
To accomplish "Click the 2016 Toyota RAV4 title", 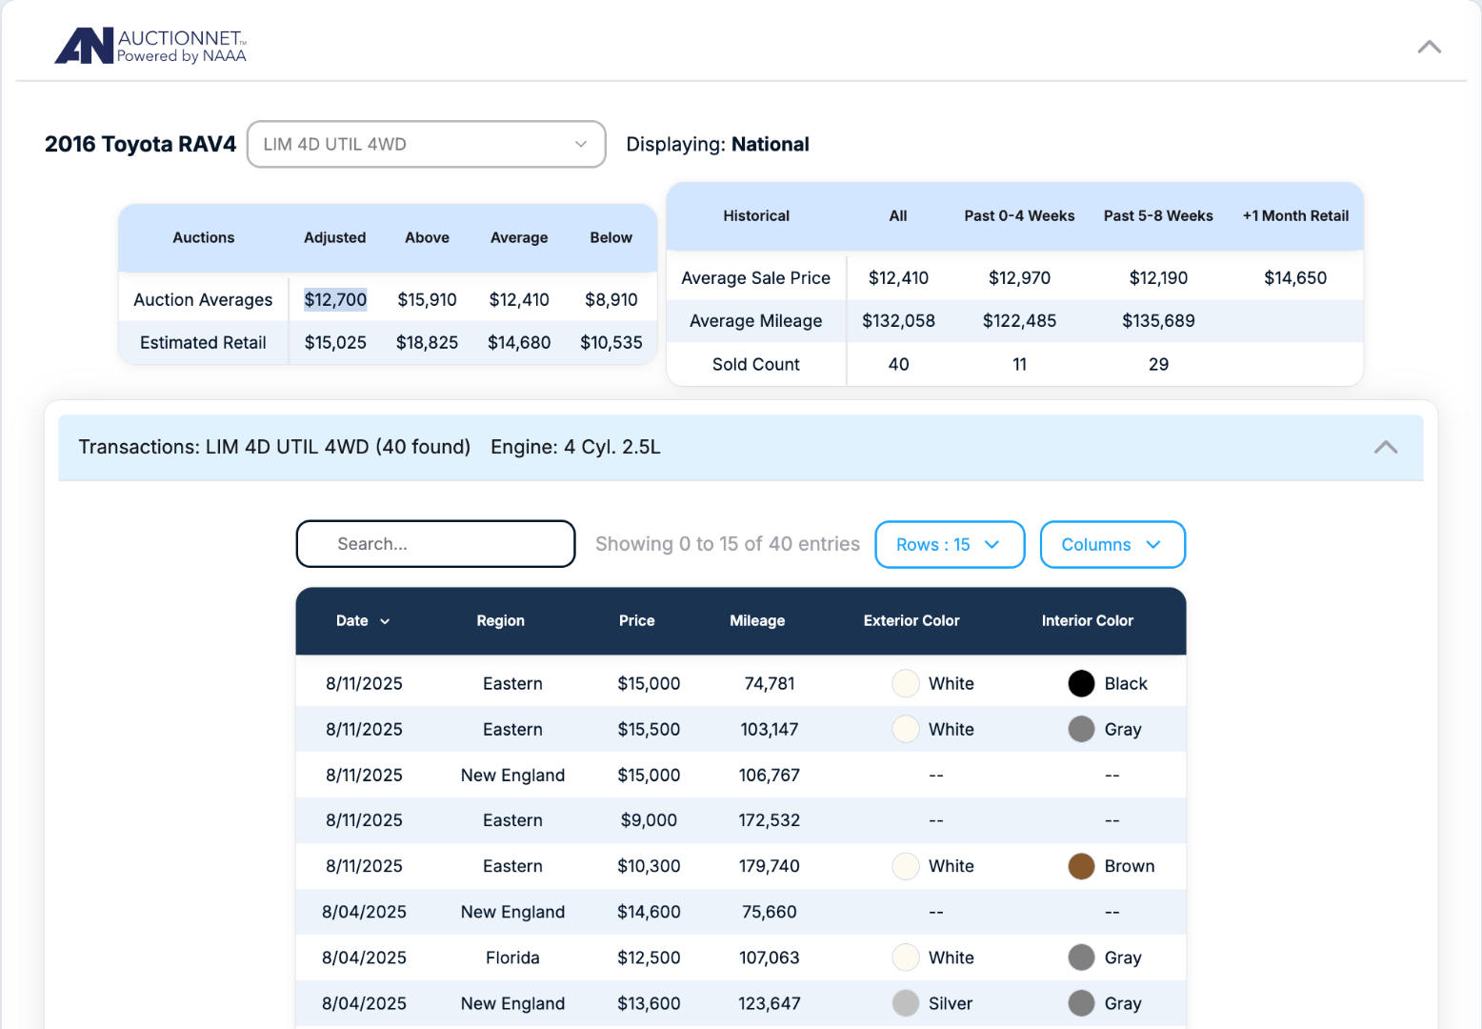I will [140, 144].
